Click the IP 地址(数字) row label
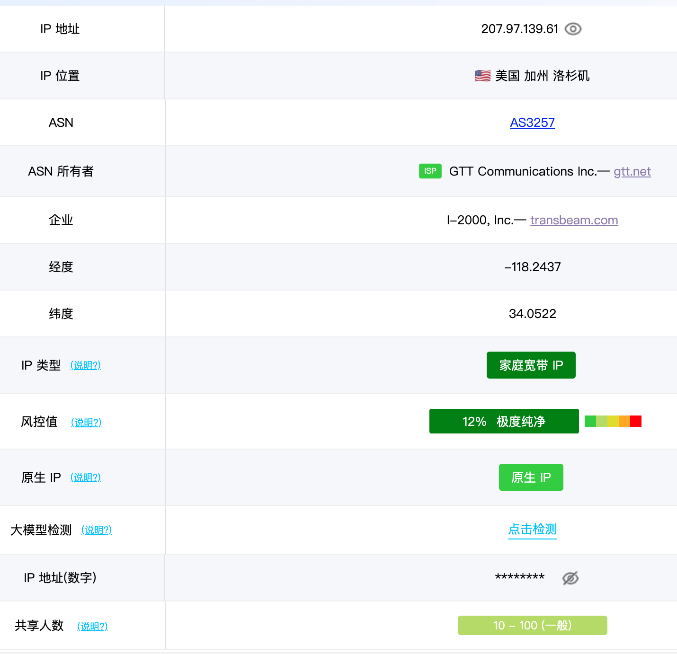The height and width of the screenshot is (654, 677). [60, 578]
